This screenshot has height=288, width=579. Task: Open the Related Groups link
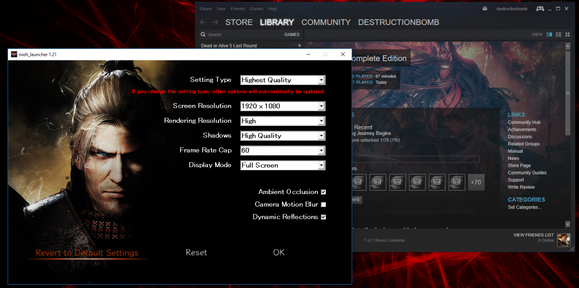524,144
